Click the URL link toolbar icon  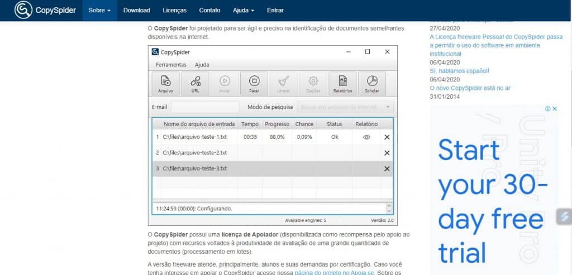click(195, 84)
